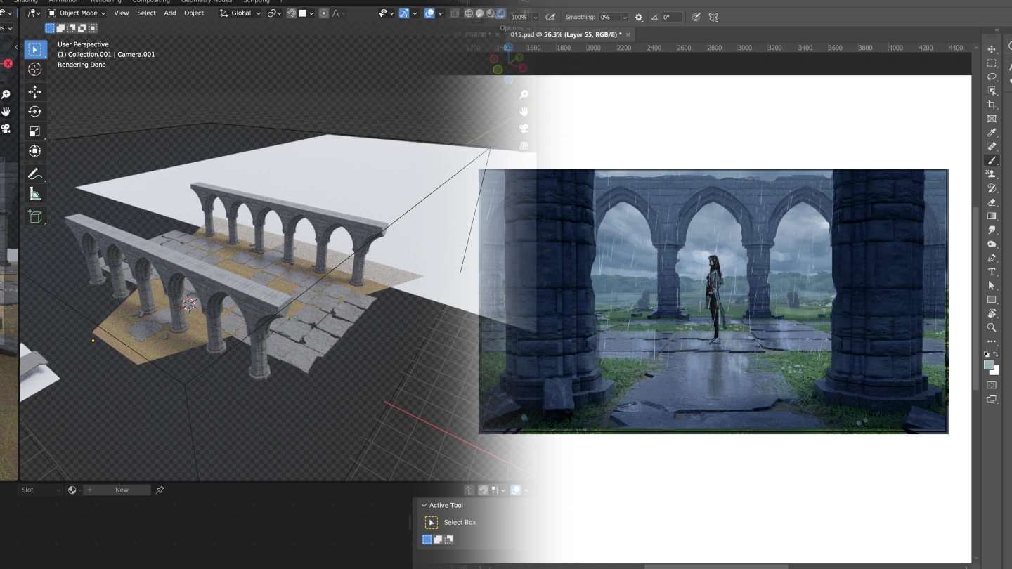This screenshot has height=569, width=1012.
Task: Choose the Blender Move tool
Action: (x=35, y=92)
